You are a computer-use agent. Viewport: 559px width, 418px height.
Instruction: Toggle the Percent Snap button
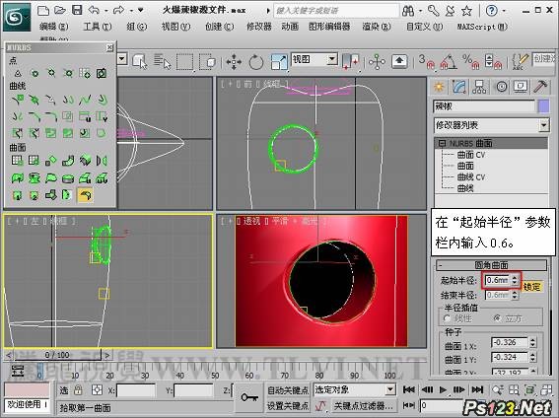tap(471, 62)
